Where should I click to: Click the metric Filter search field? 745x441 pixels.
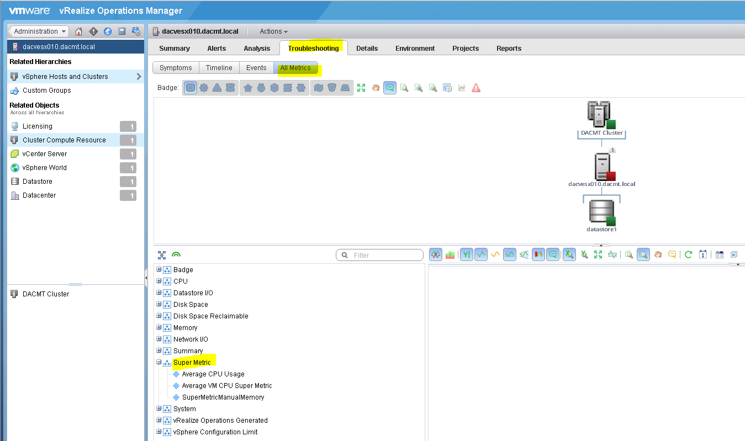pyautogui.click(x=379, y=255)
